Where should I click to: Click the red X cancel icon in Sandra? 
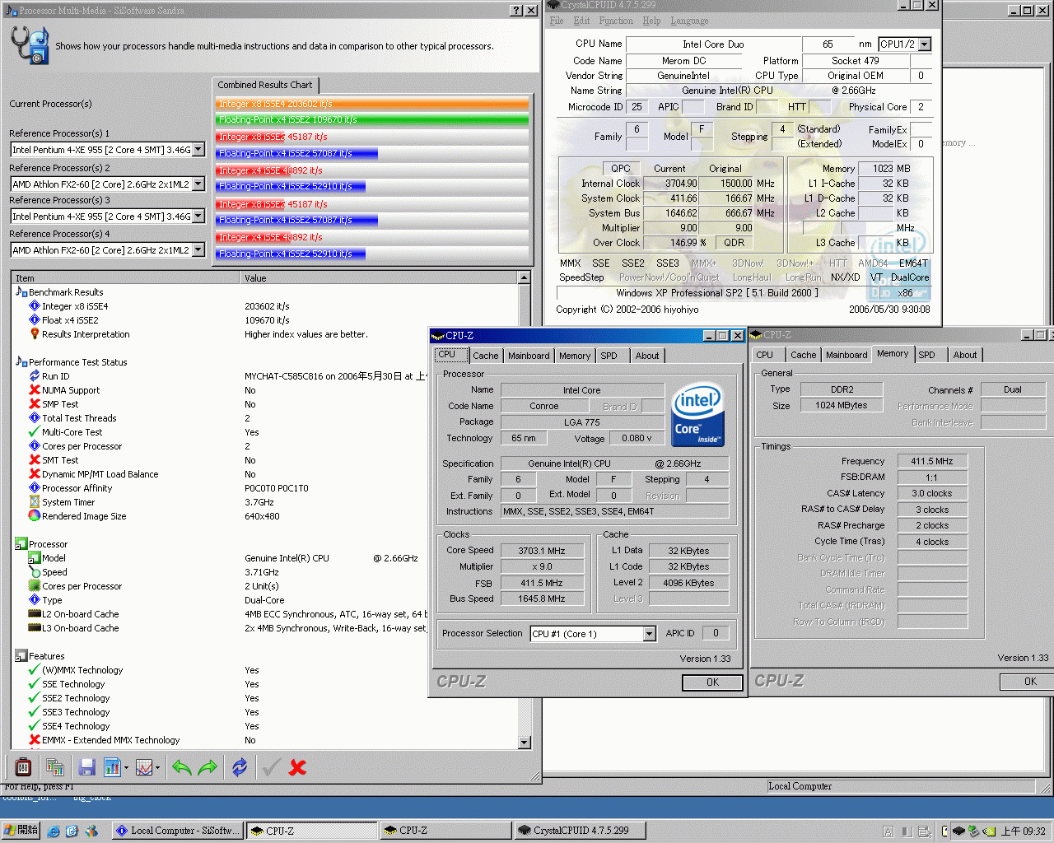click(x=296, y=766)
